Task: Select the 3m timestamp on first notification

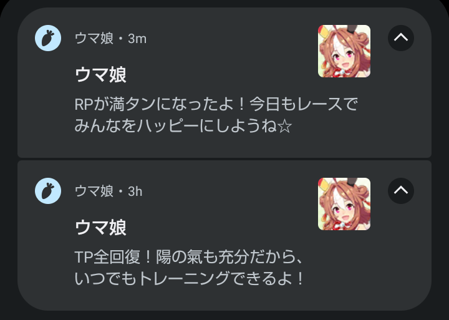Action: 137,39
